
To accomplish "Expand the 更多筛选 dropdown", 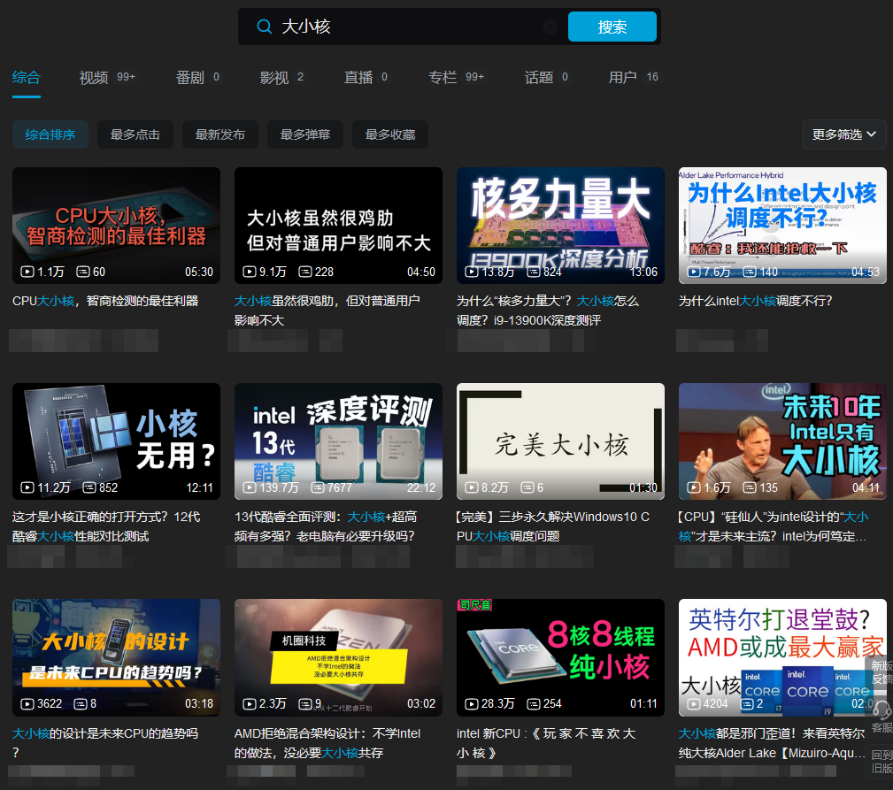I will (x=844, y=134).
